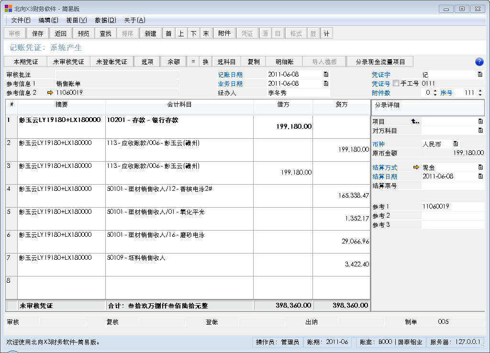Screen dimensions: 490x353
Task: Select row 5 account 氧化平光
Action: pos(179,219)
